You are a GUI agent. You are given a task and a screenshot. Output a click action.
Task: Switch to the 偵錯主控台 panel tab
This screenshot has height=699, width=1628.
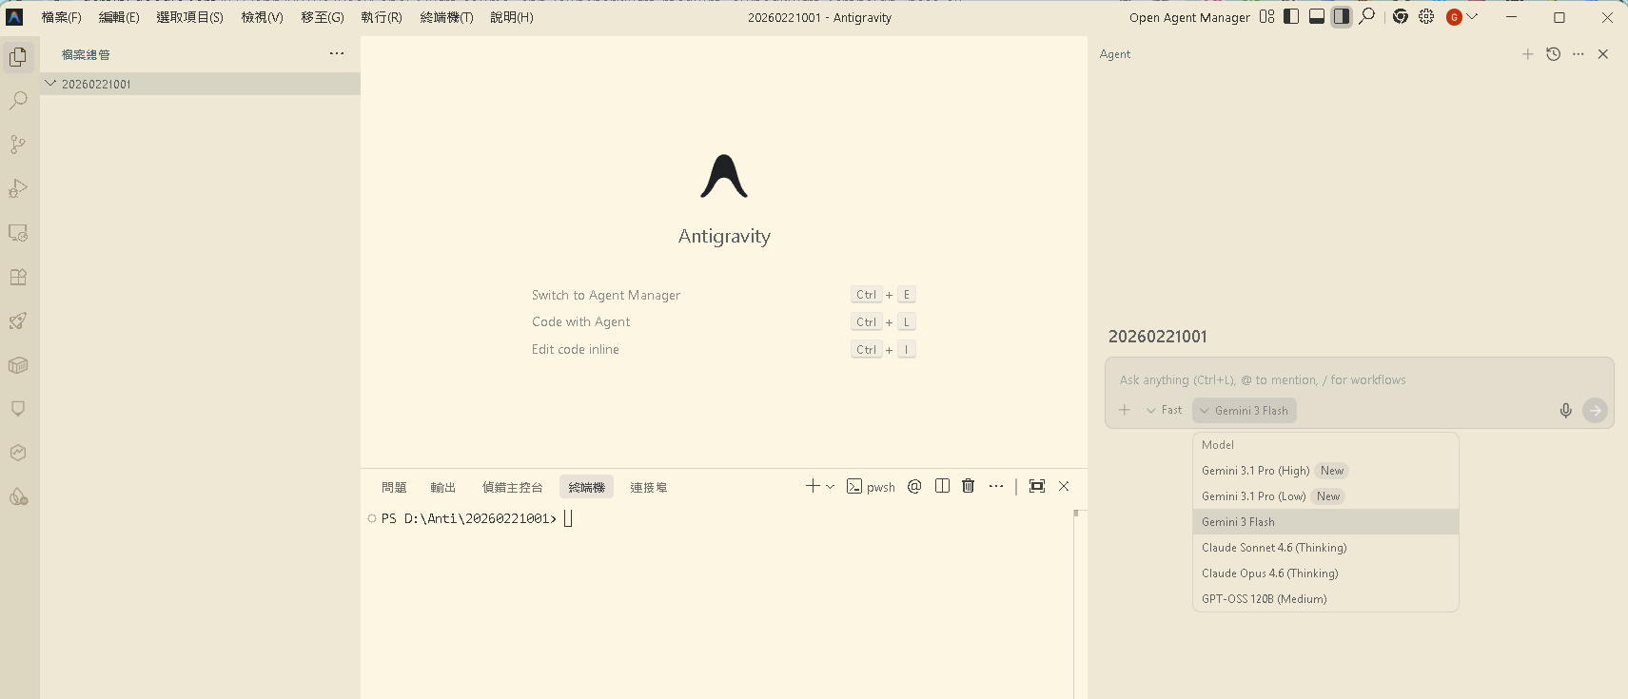512,487
